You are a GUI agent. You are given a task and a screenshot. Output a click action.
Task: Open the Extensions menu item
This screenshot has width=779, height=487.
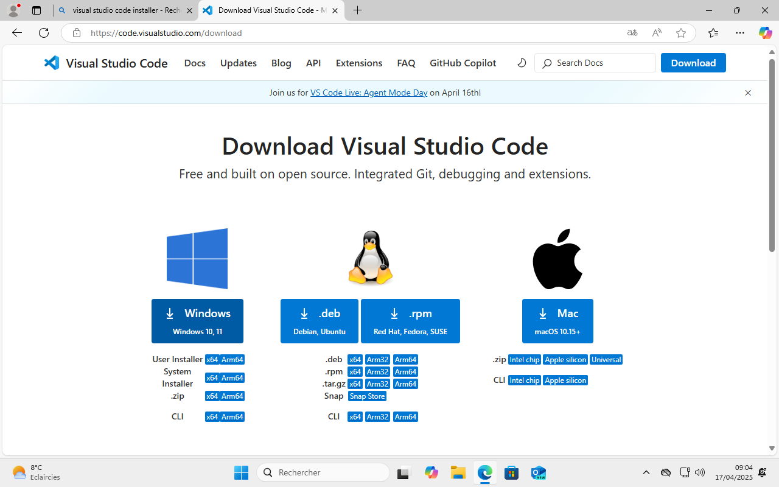(359, 63)
